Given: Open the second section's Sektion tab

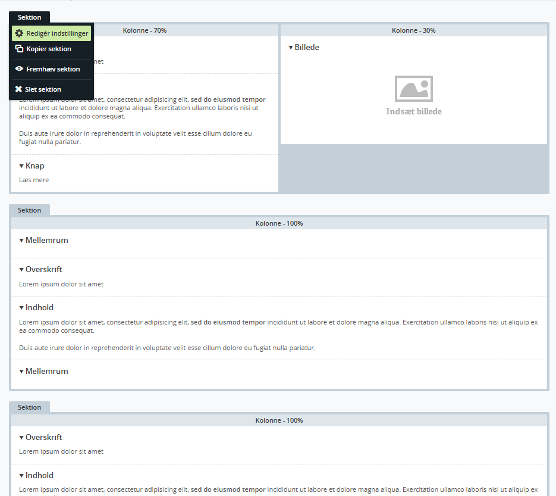Looking at the screenshot, I should point(29,210).
